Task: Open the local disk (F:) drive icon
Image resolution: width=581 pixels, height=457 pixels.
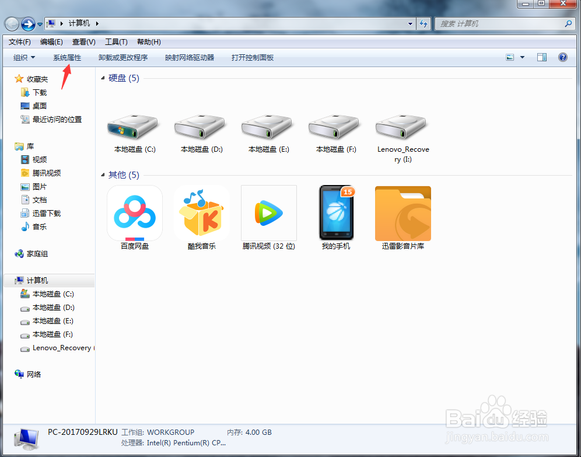Action: pyautogui.click(x=335, y=127)
